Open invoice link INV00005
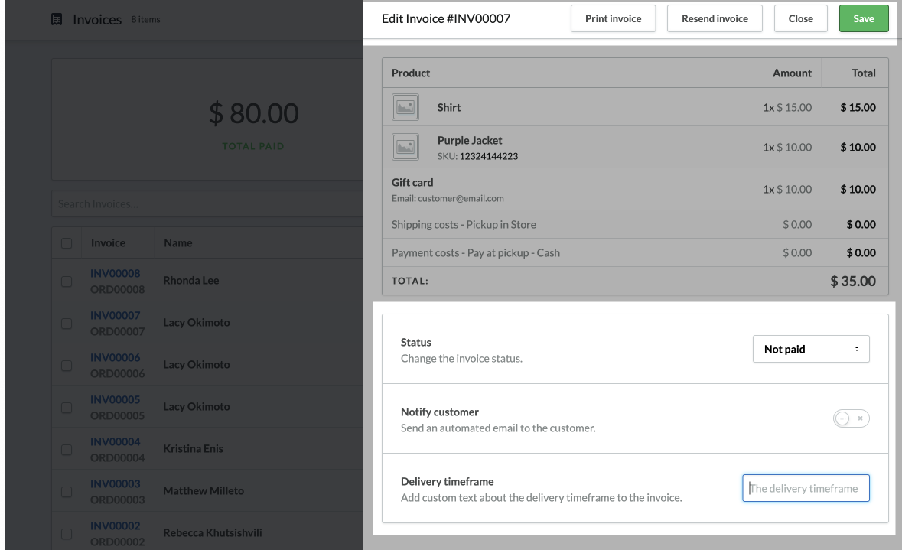Screen dimensions: 902x550 click(x=116, y=400)
